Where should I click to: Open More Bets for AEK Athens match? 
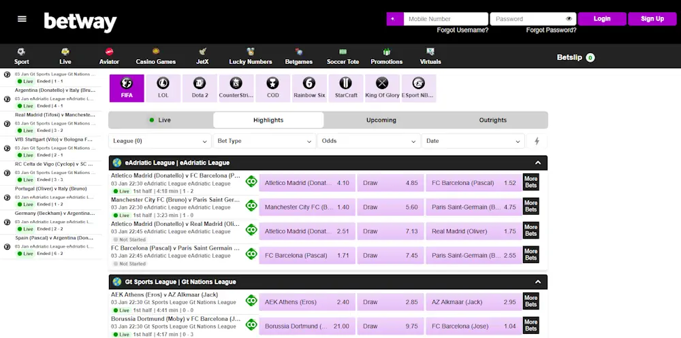(x=530, y=301)
